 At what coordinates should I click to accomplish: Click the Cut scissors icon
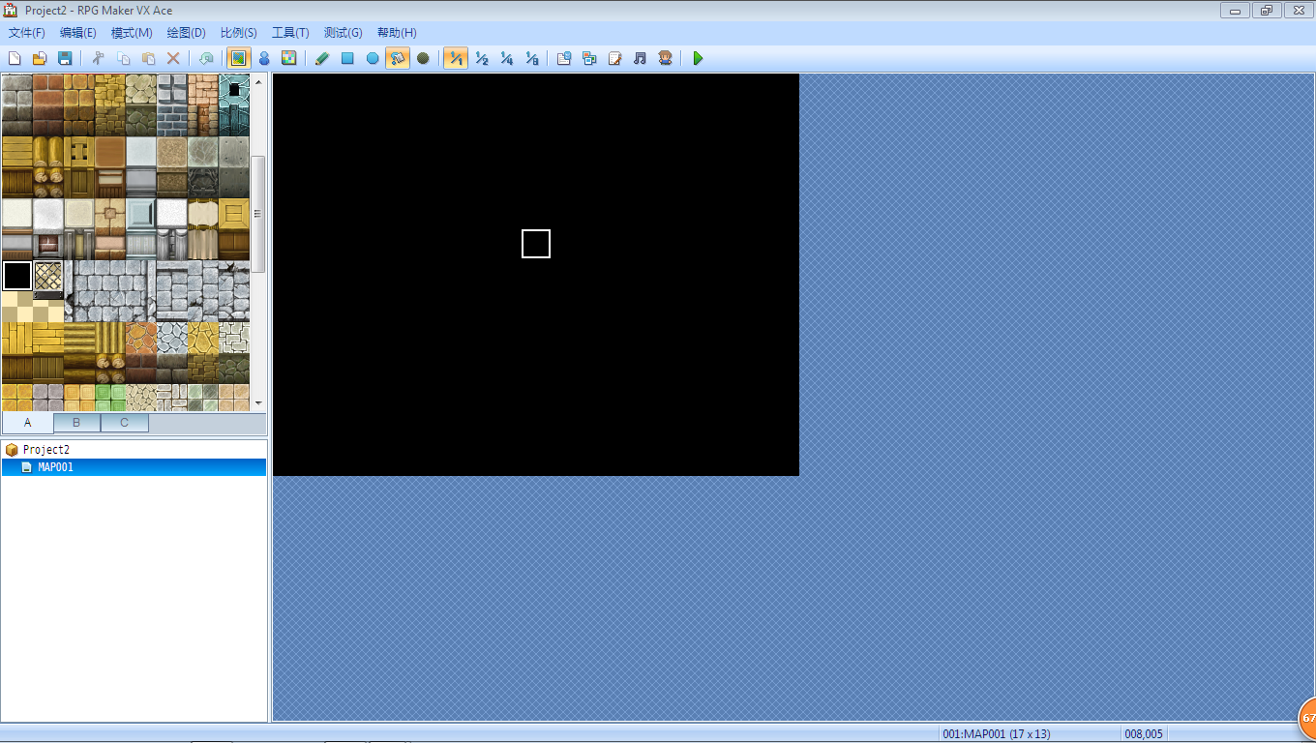point(98,58)
